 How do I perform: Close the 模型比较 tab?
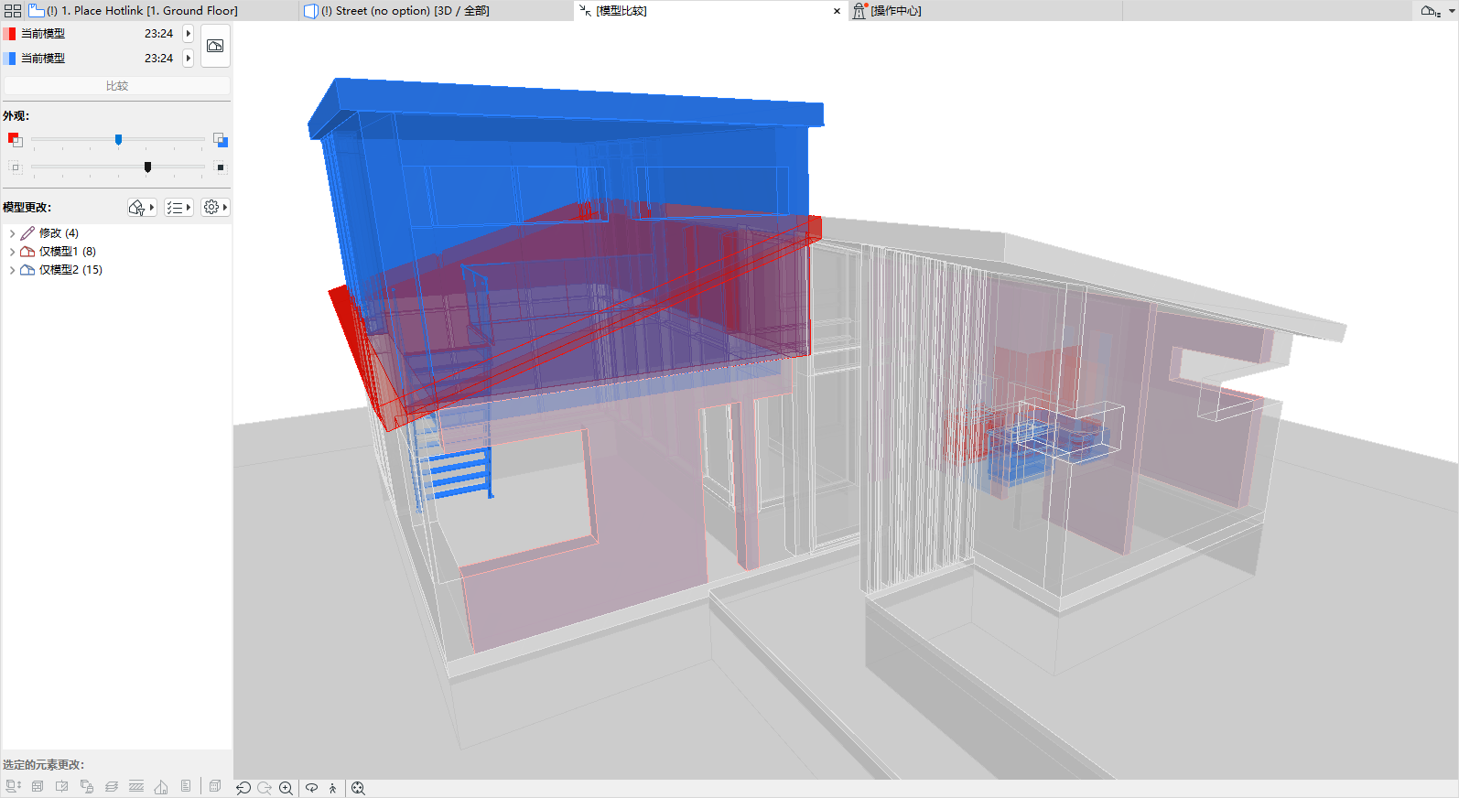point(837,11)
